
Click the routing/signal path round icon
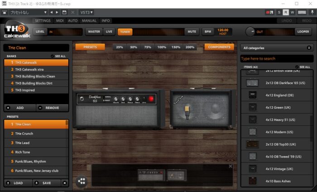pos(82,181)
